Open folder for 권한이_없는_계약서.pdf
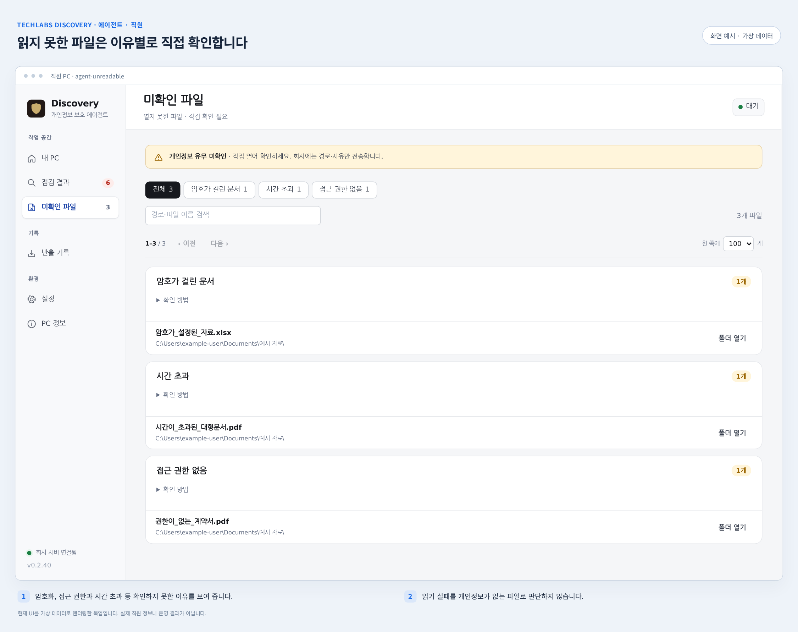The height and width of the screenshot is (632, 798). (x=732, y=527)
